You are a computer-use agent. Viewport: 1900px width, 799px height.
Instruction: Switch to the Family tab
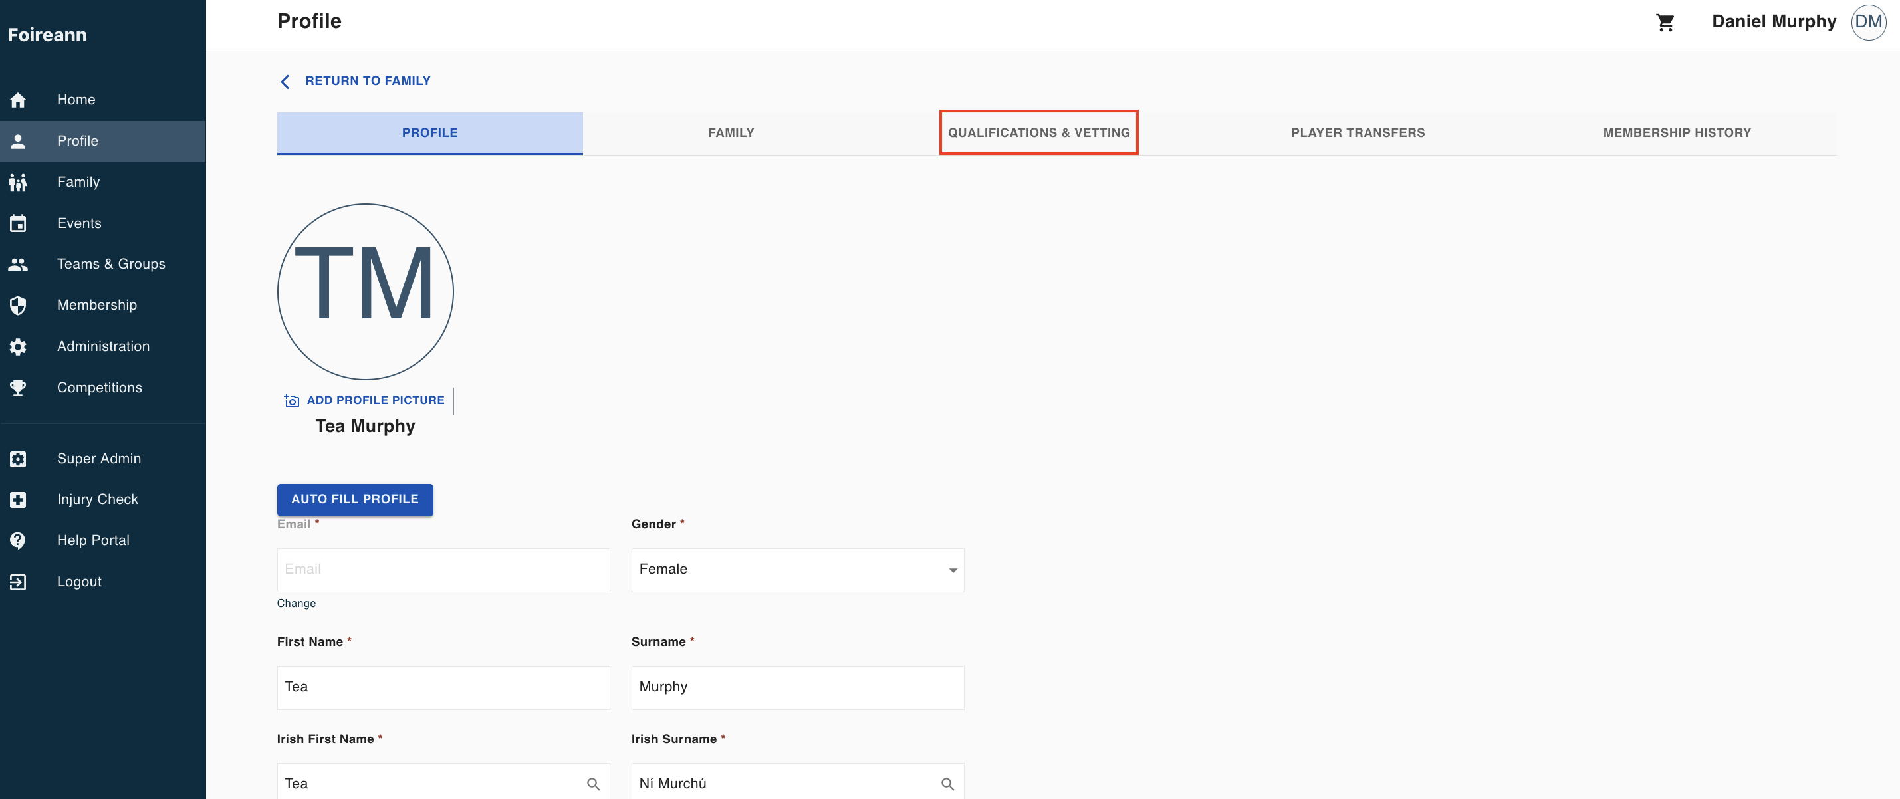click(731, 133)
